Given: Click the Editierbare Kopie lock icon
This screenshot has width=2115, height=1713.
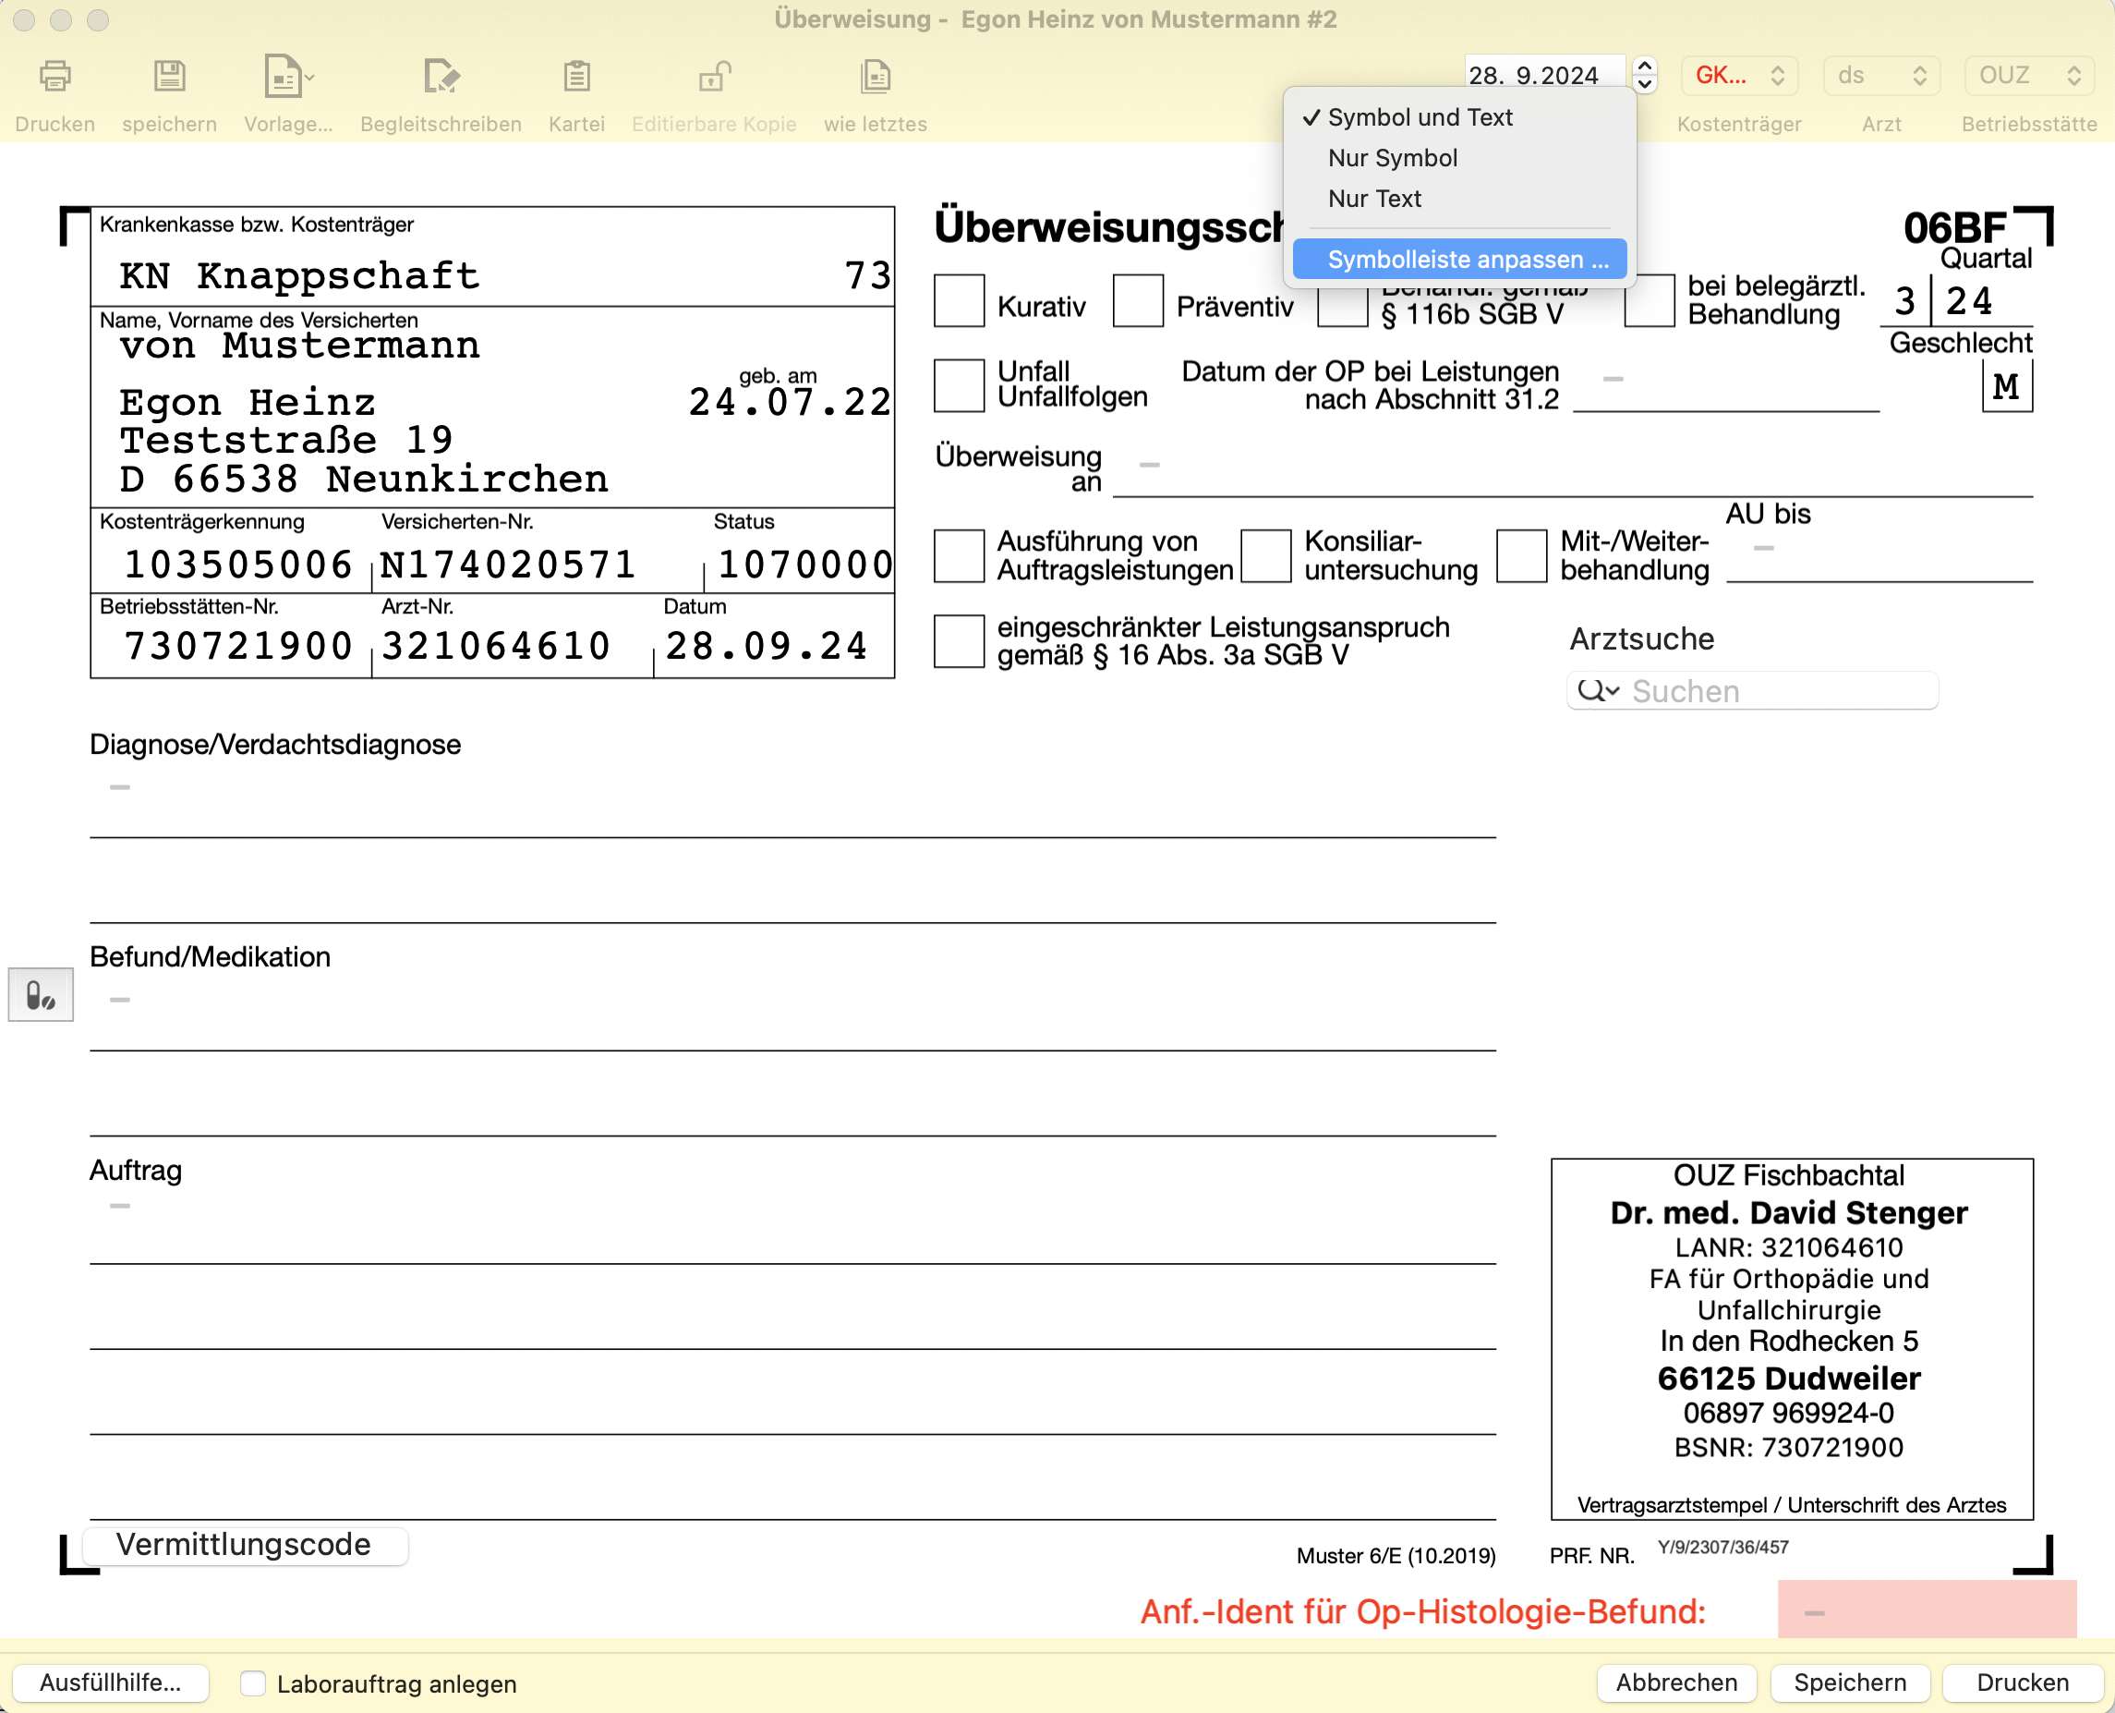Looking at the screenshot, I should tap(713, 76).
